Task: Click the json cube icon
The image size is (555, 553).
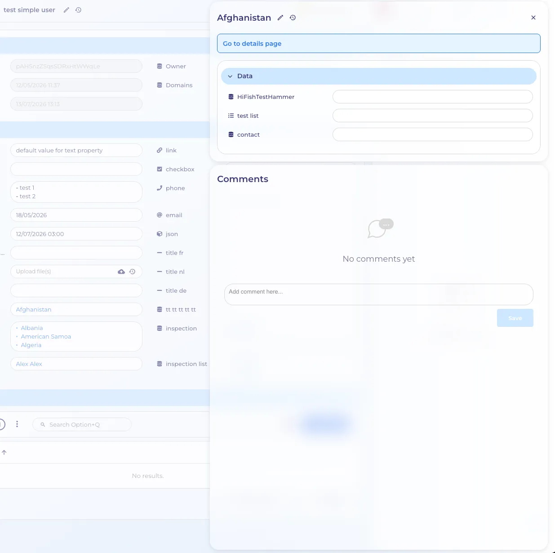Action: coord(160,234)
